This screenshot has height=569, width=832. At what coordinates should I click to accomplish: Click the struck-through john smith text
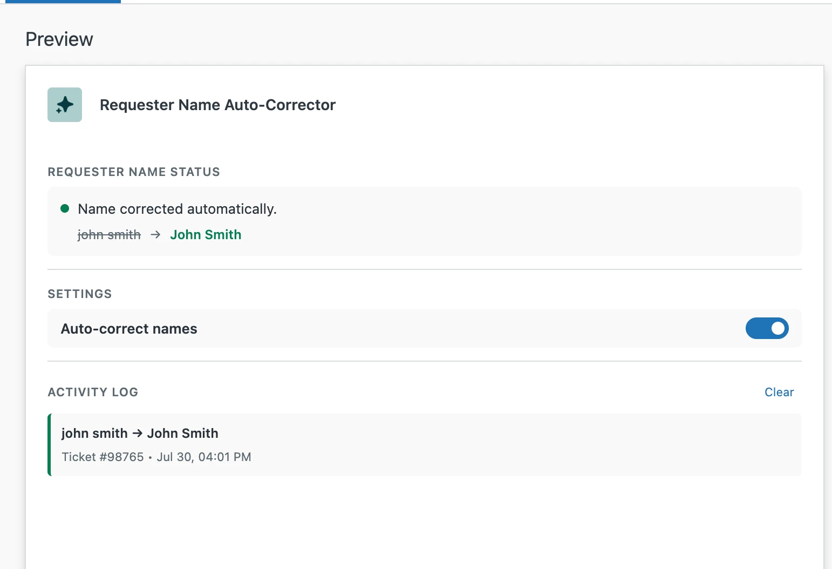pyautogui.click(x=109, y=235)
